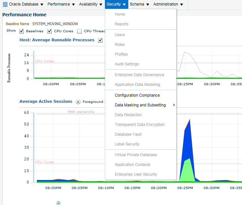Click the clipboard check icon at bottom

pyautogui.click(x=59, y=203)
